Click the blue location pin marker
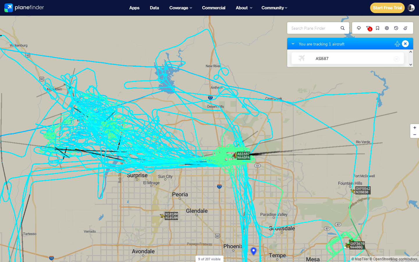 pos(254,251)
